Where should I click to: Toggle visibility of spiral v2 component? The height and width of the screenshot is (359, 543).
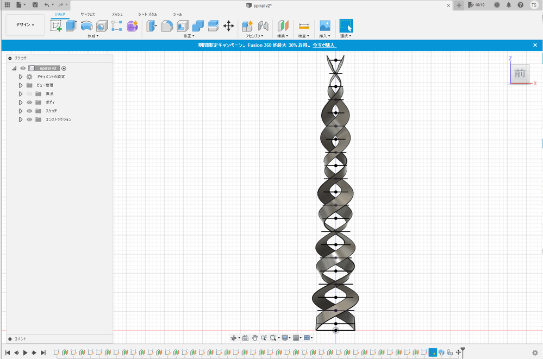click(23, 68)
